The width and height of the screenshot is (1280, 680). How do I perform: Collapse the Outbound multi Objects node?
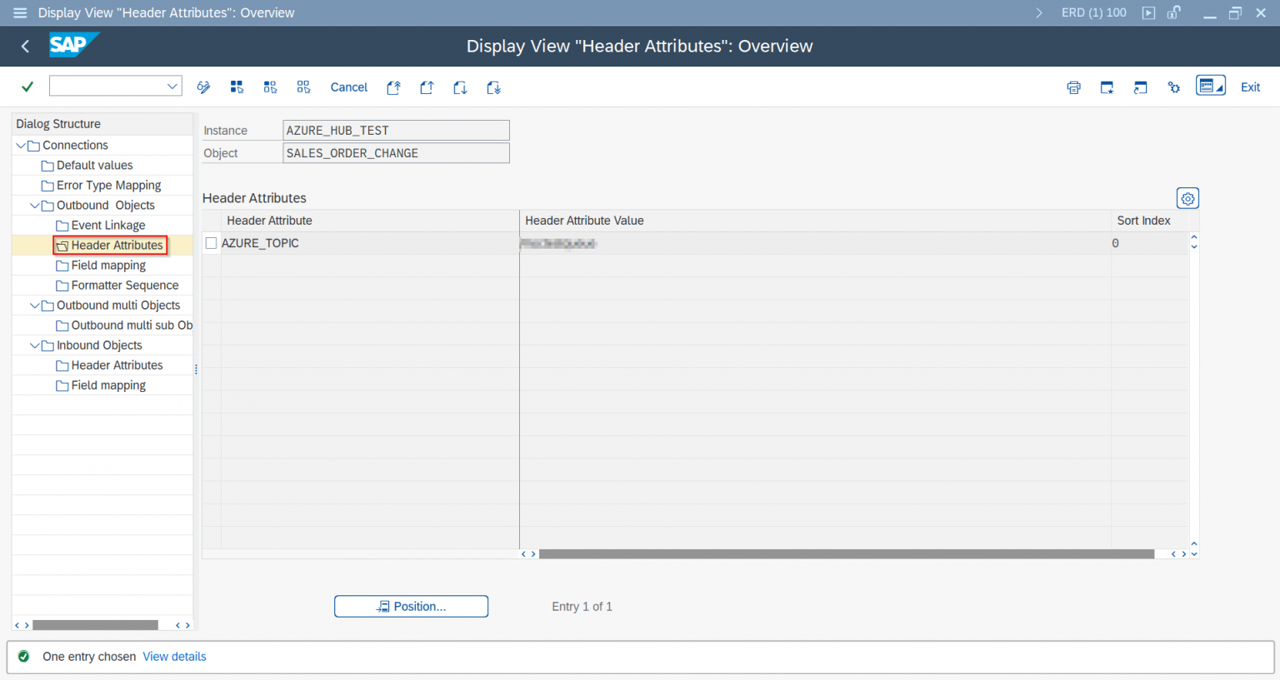(x=35, y=305)
